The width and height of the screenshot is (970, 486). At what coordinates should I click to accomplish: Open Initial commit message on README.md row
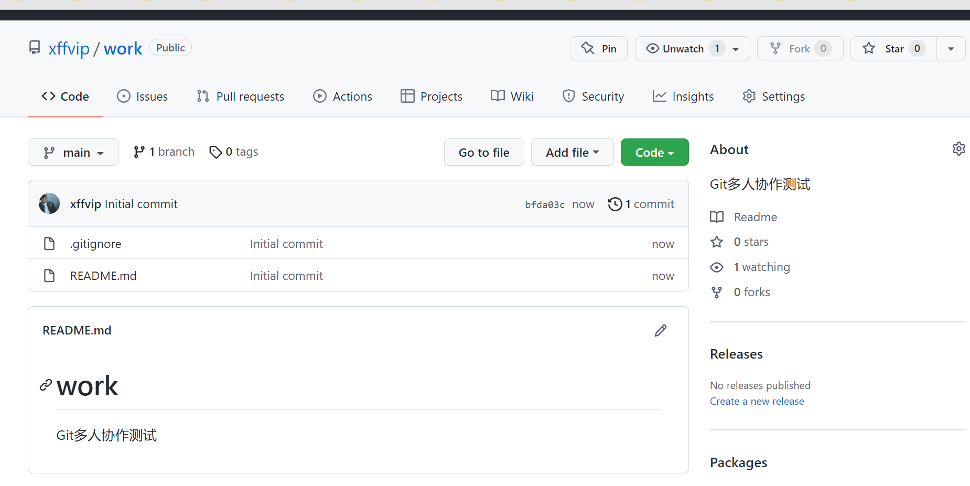(x=286, y=276)
